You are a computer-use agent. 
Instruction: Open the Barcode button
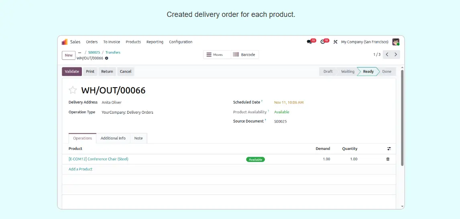point(244,55)
